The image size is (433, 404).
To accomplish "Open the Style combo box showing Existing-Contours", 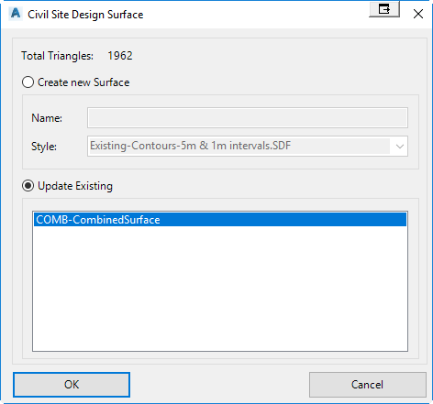I will [248, 146].
